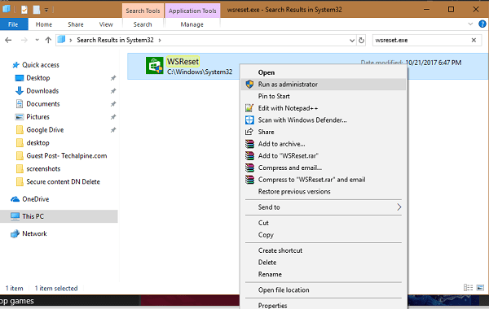
Task: Choose Run as administrator from context menu
Action: pyautogui.click(x=324, y=85)
